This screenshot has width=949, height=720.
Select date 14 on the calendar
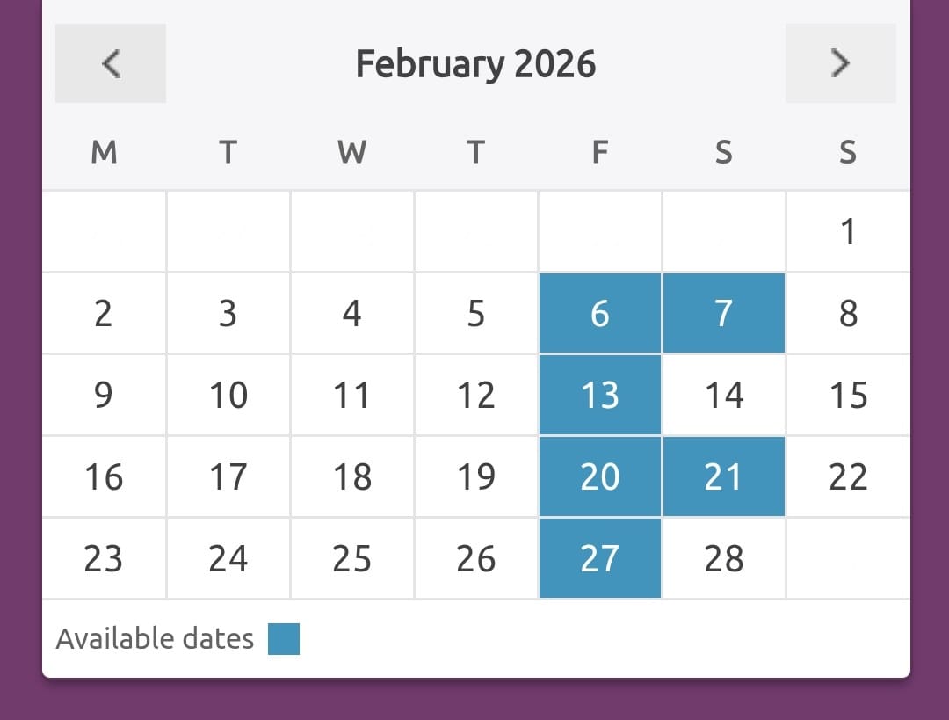point(723,395)
